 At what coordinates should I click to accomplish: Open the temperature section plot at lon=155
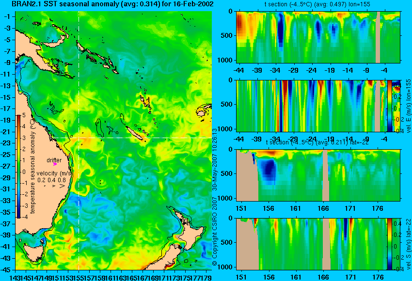pyautogui.click(x=318, y=37)
